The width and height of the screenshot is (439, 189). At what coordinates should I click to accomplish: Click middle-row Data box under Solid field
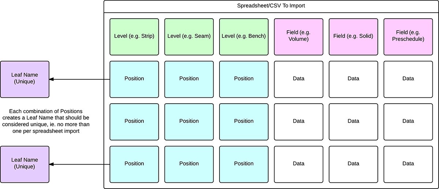coord(353,121)
